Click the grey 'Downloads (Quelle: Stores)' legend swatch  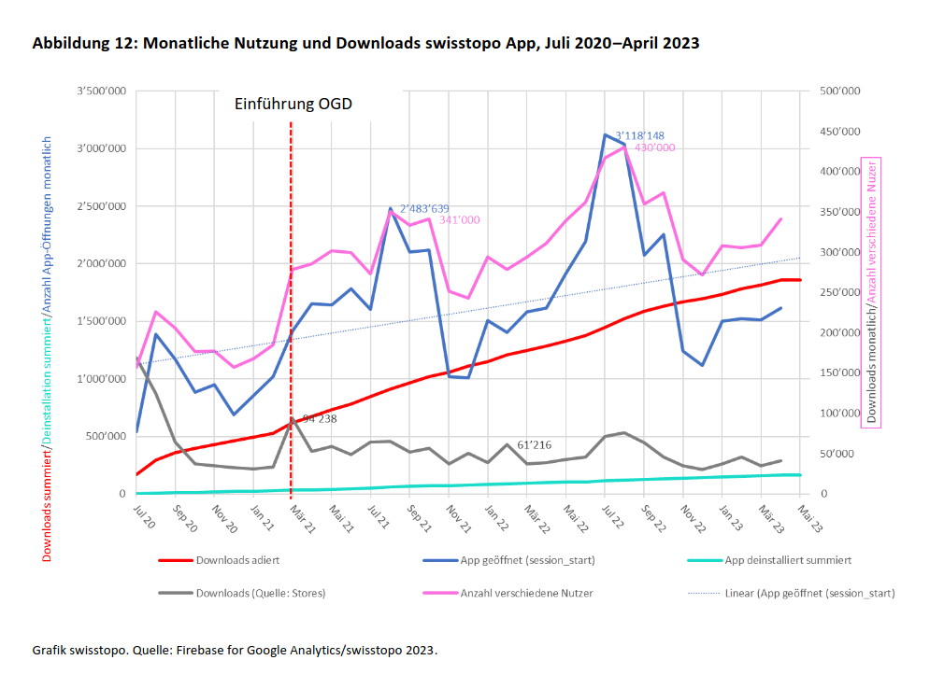click(x=175, y=594)
